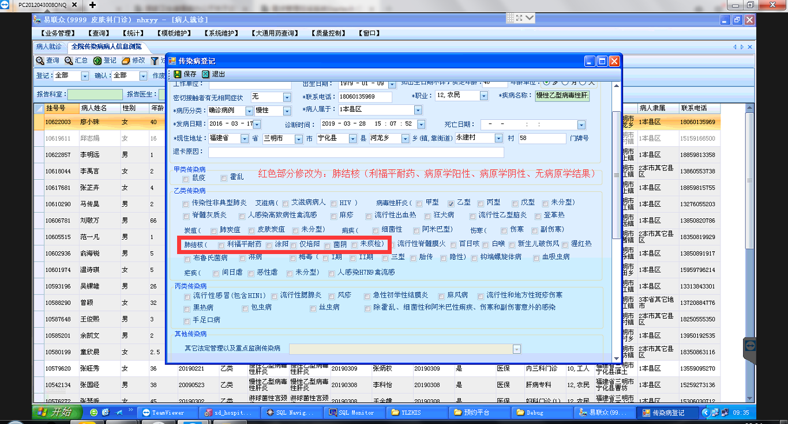Click the 门牌号 field containing 58
This screenshot has height=424, width=788.
(542, 139)
